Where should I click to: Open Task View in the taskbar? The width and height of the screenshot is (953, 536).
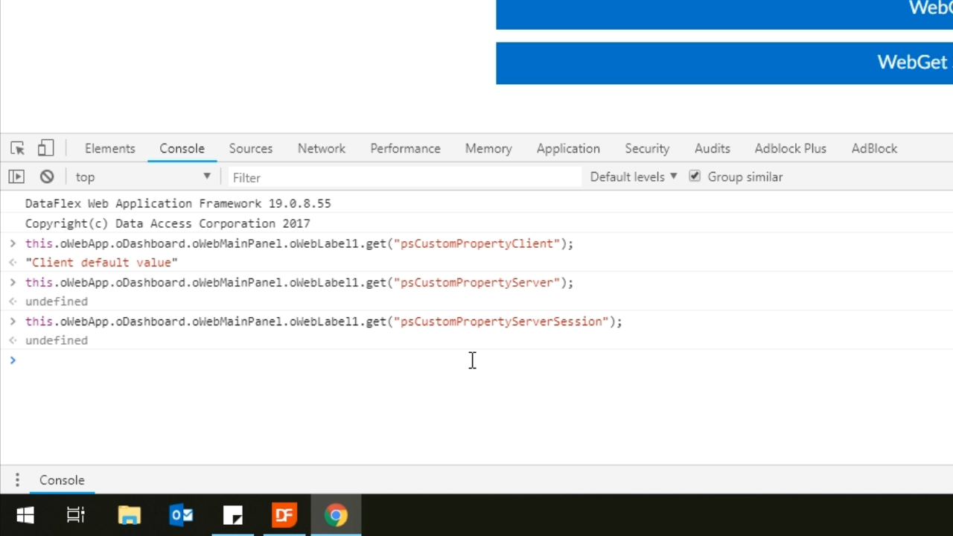click(76, 515)
